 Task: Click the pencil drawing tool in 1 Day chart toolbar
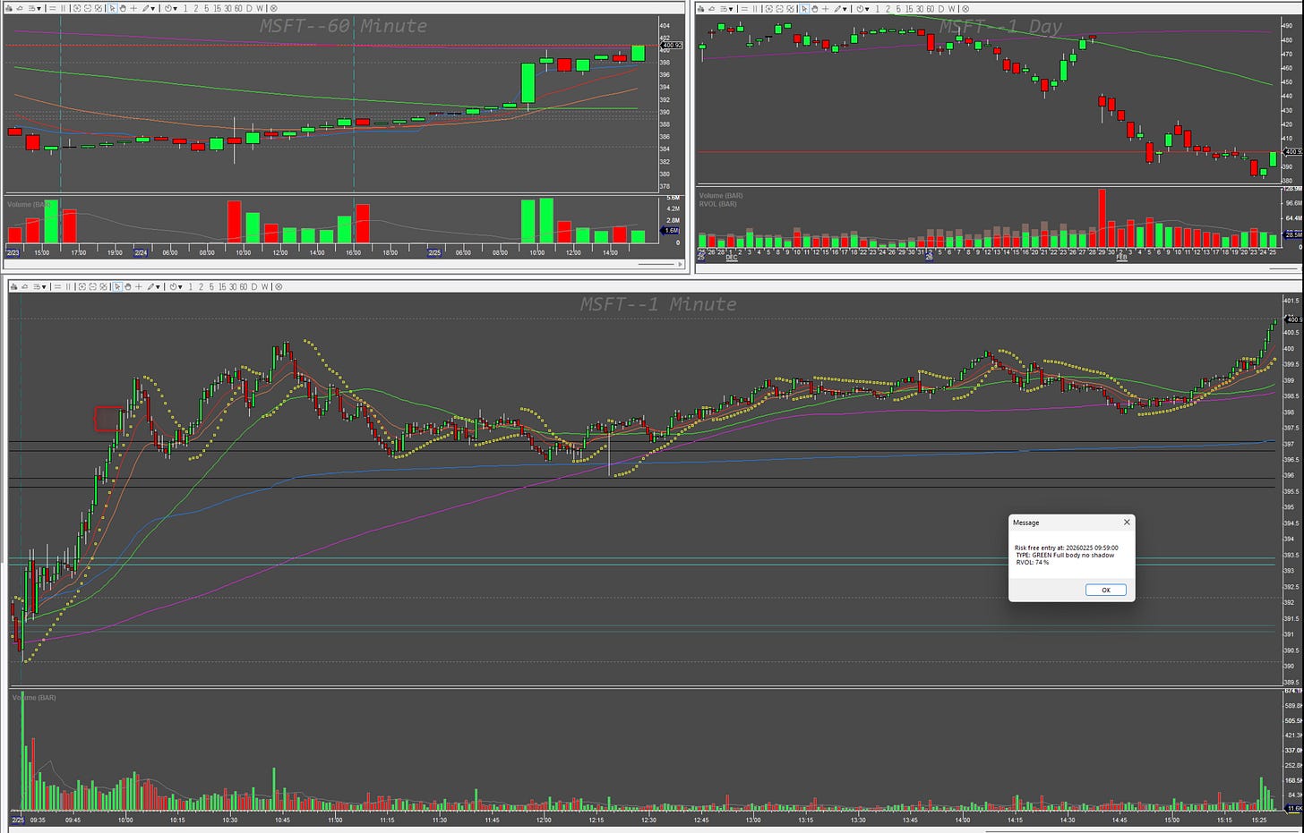[x=837, y=8]
